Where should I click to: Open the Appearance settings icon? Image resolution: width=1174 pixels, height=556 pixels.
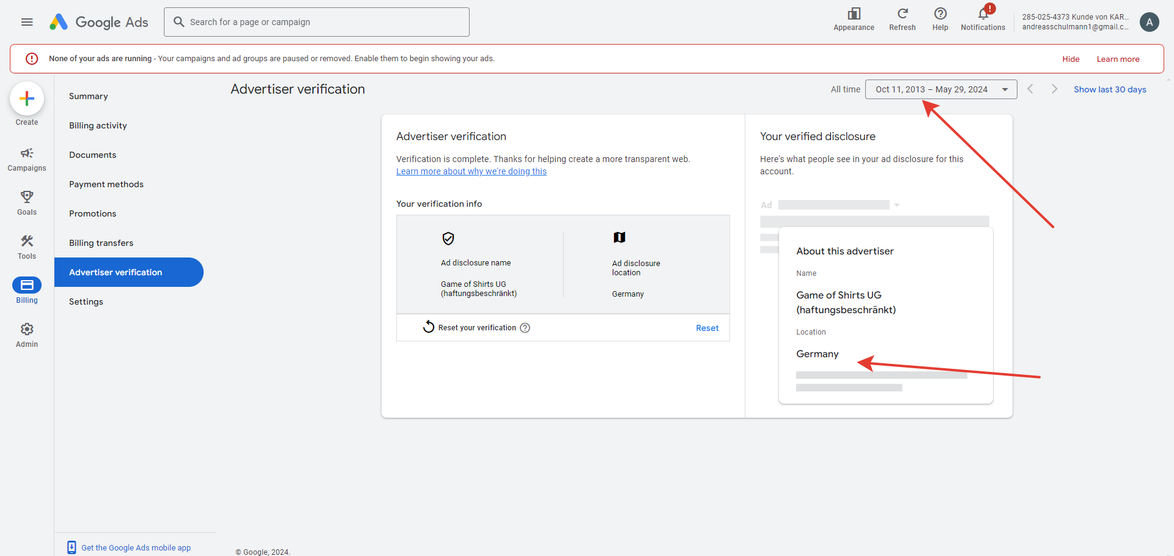tap(854, 14)
